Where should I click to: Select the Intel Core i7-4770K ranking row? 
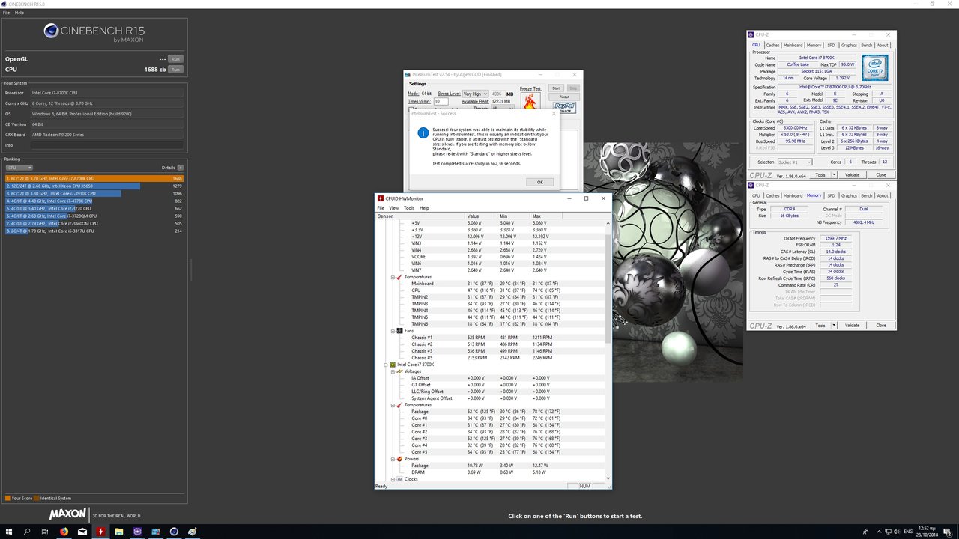point(94,201)
